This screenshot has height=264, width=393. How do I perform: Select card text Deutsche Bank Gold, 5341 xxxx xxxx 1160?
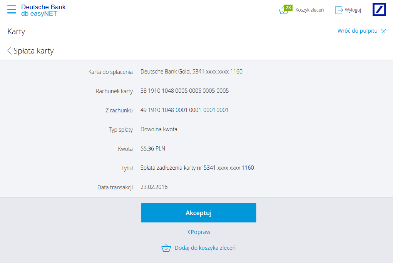click(x=191, y=72)
